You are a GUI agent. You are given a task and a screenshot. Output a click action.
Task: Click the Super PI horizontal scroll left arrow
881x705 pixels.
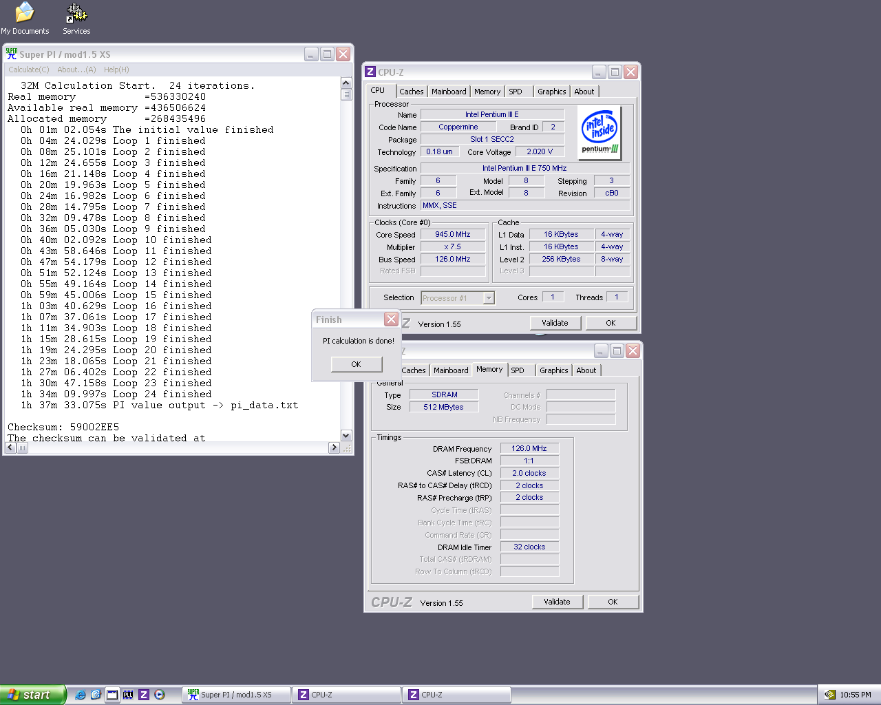coord(10,448)
